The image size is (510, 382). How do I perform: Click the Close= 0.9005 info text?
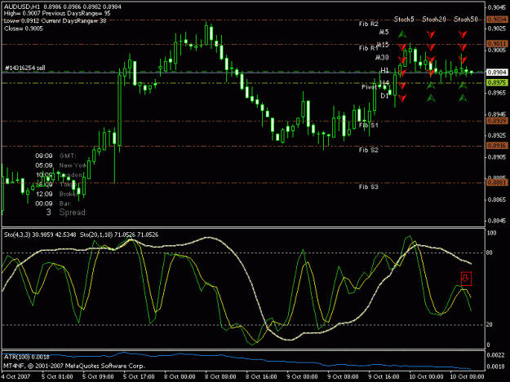pos(24,29)
